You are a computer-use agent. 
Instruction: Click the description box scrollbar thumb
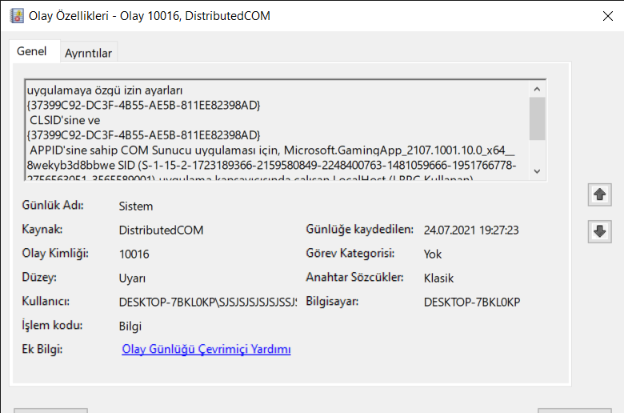coord(538,118)
